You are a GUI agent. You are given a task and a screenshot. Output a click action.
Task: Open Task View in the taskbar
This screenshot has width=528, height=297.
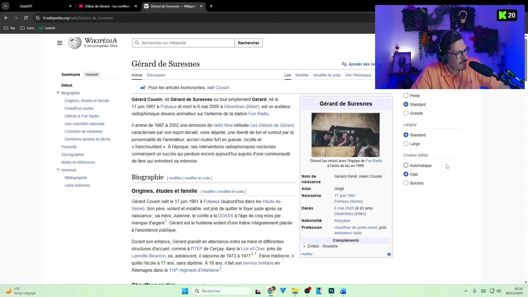click(258, 291)
